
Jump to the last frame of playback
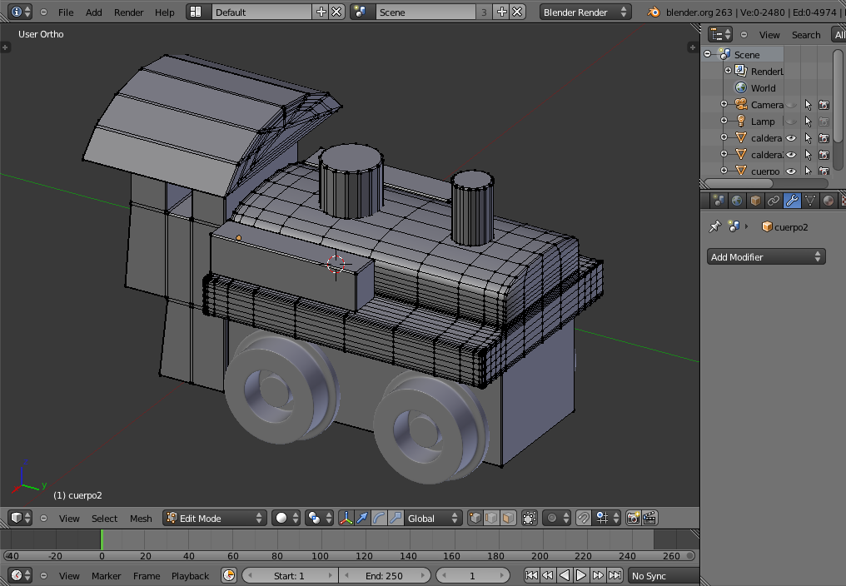click(x=615, y=575)
